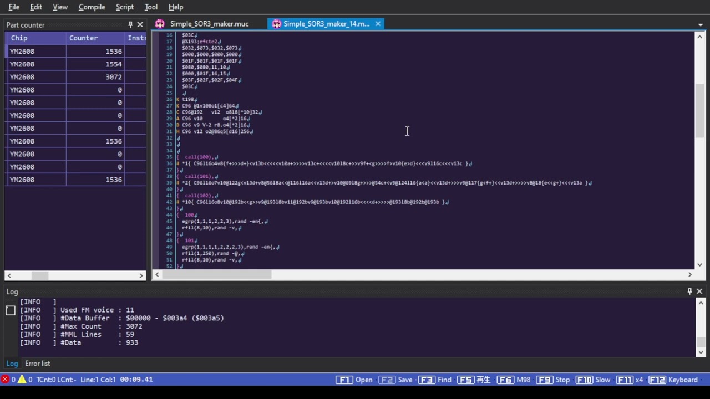Click the editor horizontal scrollbar thumb

point(217,275)
